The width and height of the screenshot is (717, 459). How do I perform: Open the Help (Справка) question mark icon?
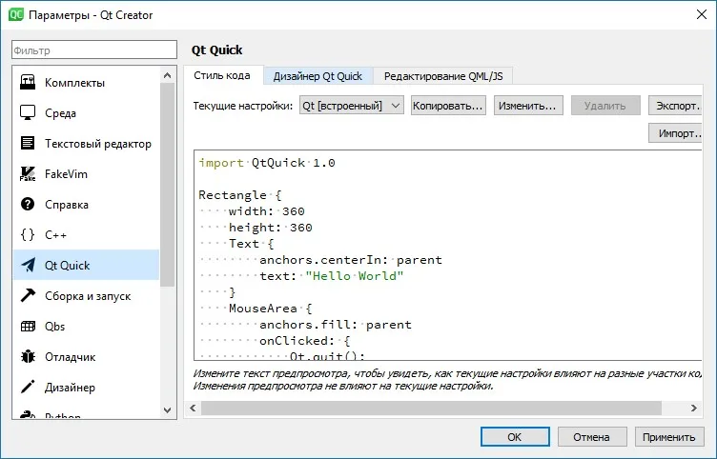click(28, 204)
